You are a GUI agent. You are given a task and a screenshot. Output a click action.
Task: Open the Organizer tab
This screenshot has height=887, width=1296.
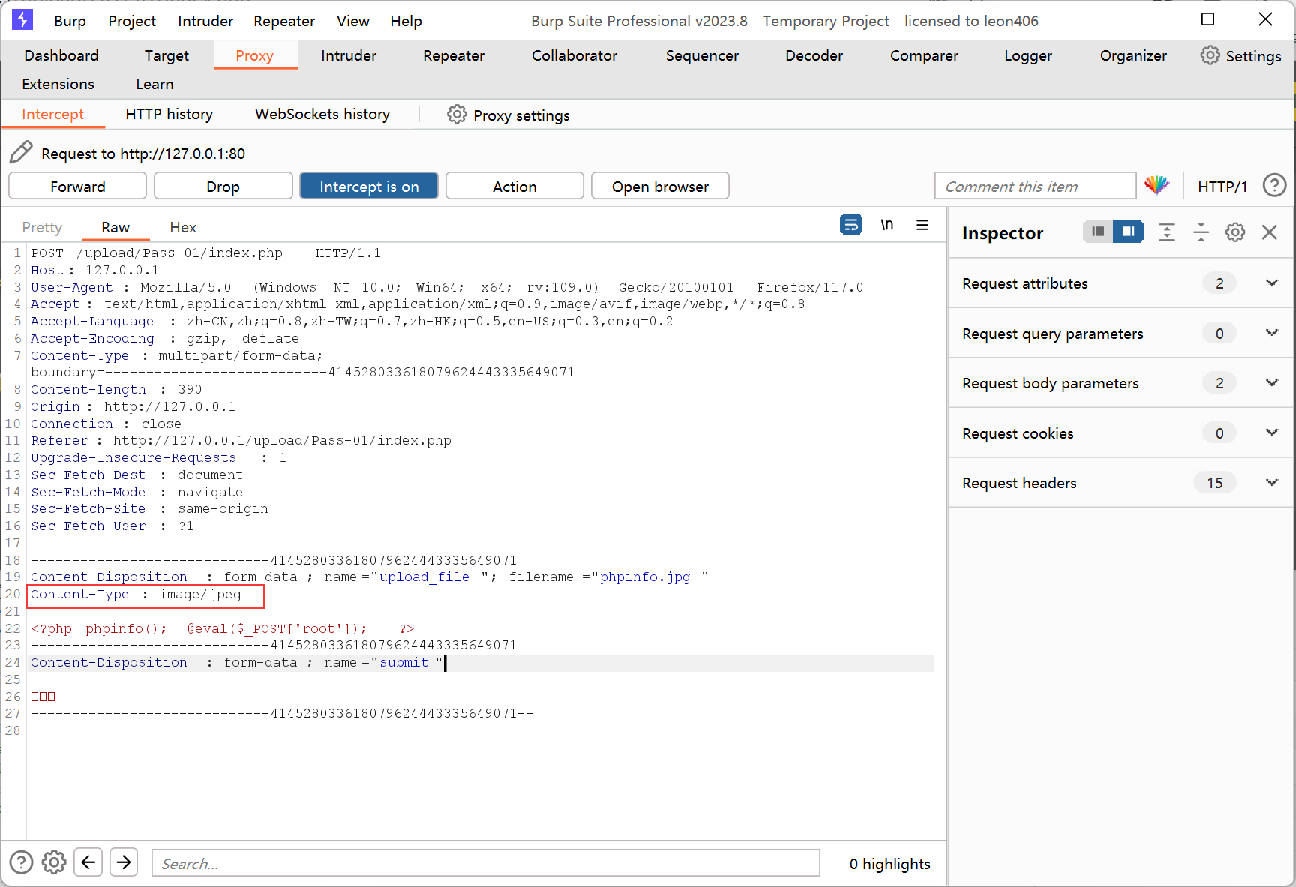coord(1133,55)
